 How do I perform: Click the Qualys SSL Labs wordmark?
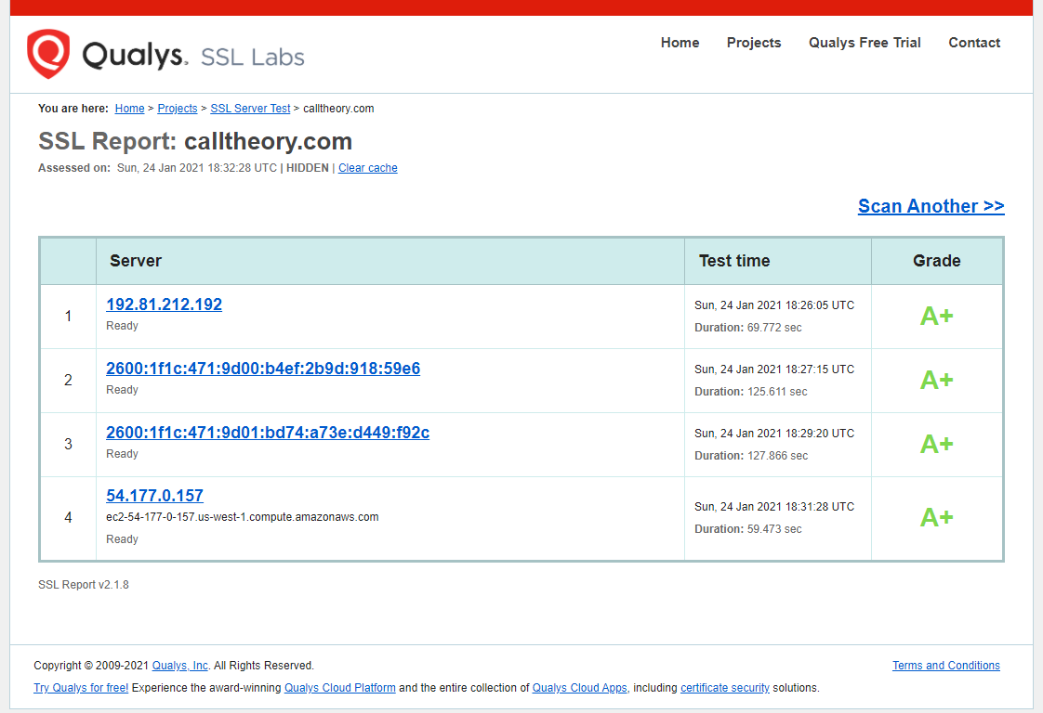pyautogui.click(x=193, y=55)
